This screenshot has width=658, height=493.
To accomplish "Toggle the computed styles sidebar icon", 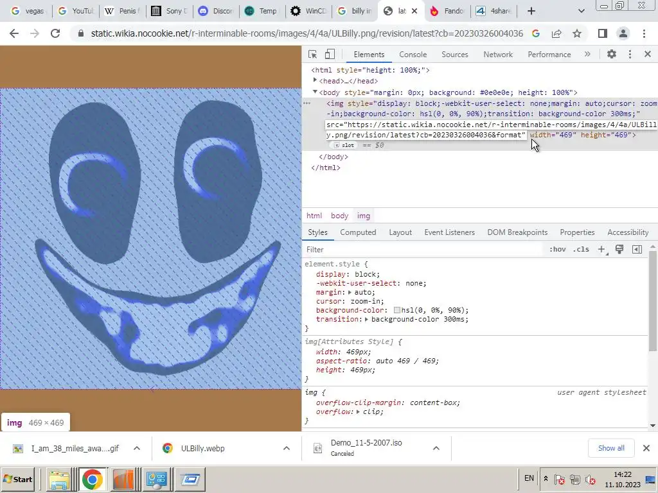I will (x=637, y=250).
